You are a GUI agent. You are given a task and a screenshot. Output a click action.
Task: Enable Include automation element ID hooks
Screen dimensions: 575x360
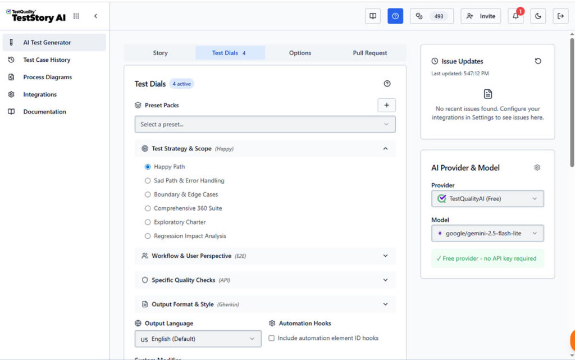(x=272, y=338)
